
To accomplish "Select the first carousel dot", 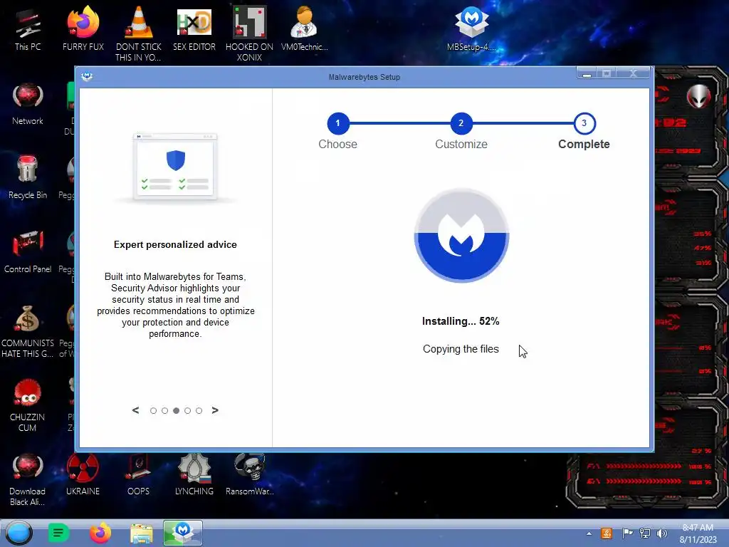I will click(x=154, y=411).
